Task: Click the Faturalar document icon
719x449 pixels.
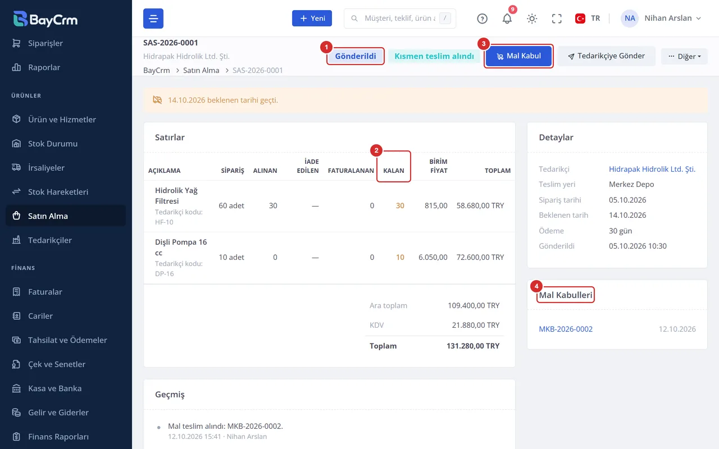Action: coord(17,292)
